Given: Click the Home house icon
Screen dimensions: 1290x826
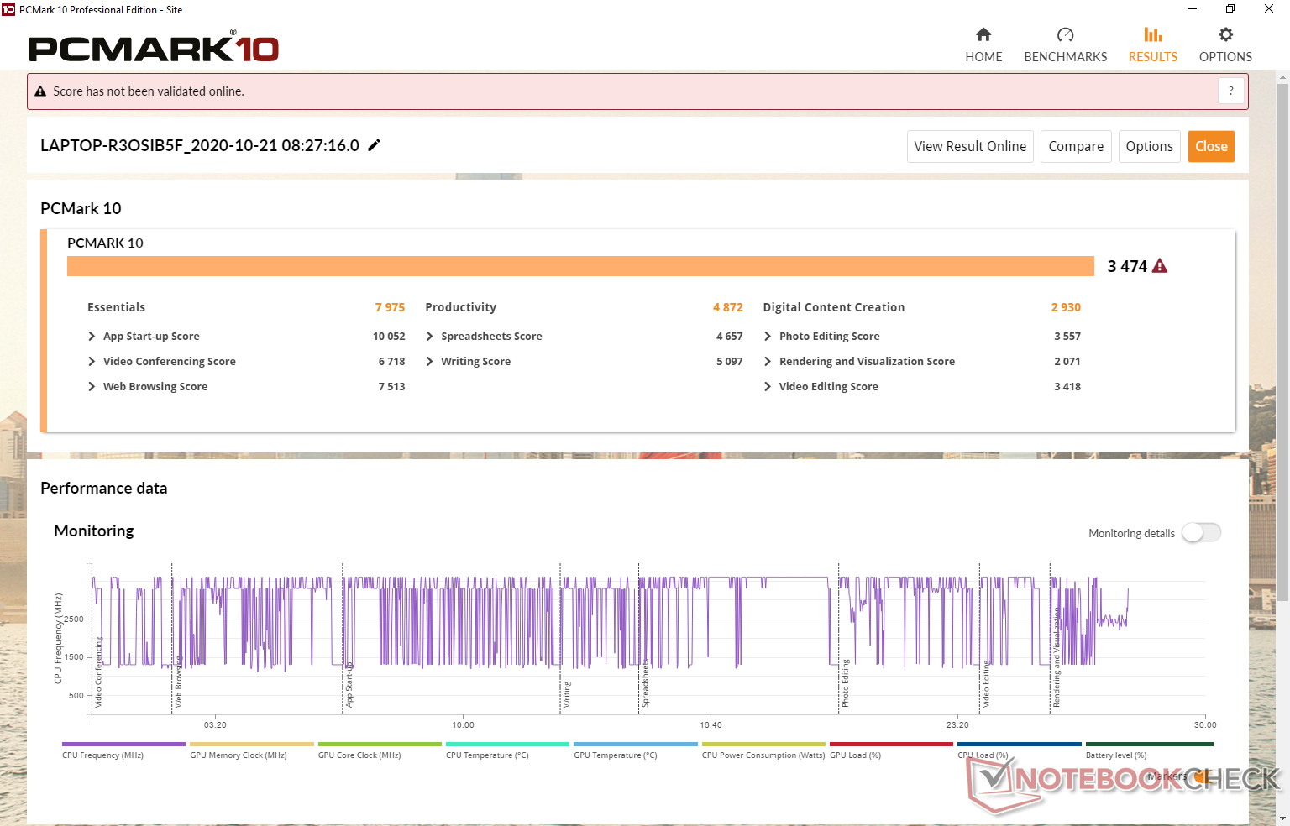Looking at the screenshot, I should [983, 34].
